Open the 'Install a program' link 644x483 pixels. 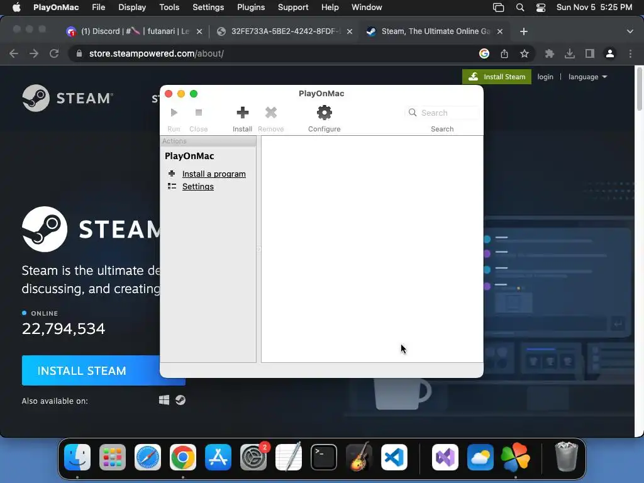click(214, 174)
